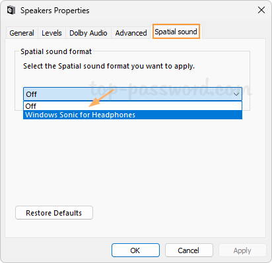The image size is (272, 263).
Task: Click the speaker icon in the title bar
Action: coord(11,11)
